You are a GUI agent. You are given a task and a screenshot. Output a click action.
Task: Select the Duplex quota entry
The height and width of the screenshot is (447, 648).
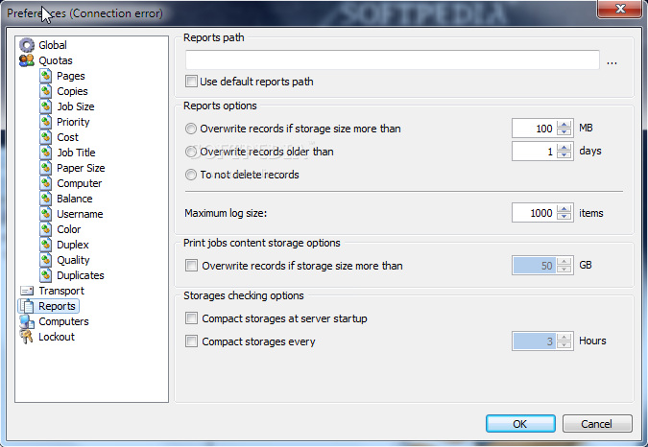[73, 245]
